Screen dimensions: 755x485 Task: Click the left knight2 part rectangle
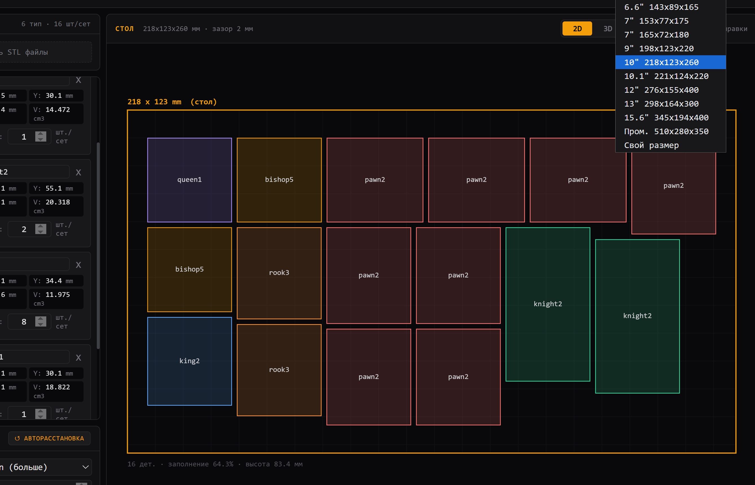[x=547, y=304]
